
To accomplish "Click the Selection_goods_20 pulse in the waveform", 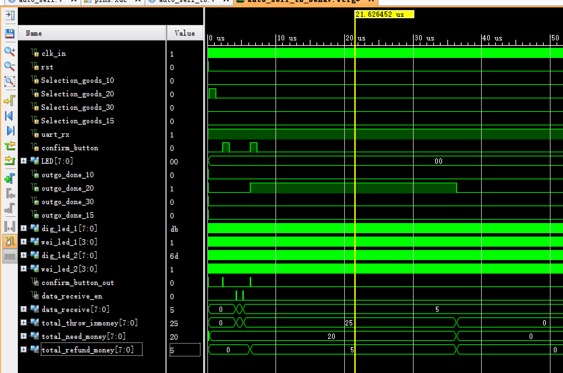I will click(212, 93).
